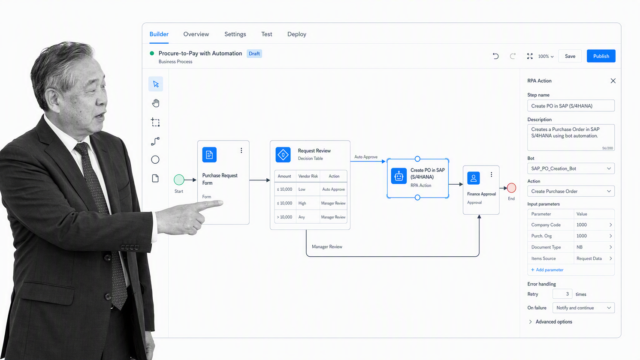Image resolution: width=640 pixels, height=360 pixels.
Task: Click the green Start event circle
Action: (179, 180)
